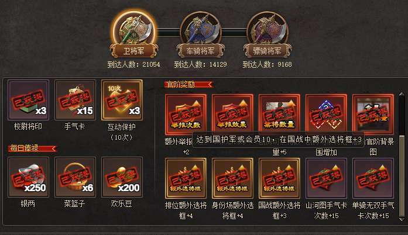Switch to the 车骑将军 rank
408x235 pixels.
[200, 34]
